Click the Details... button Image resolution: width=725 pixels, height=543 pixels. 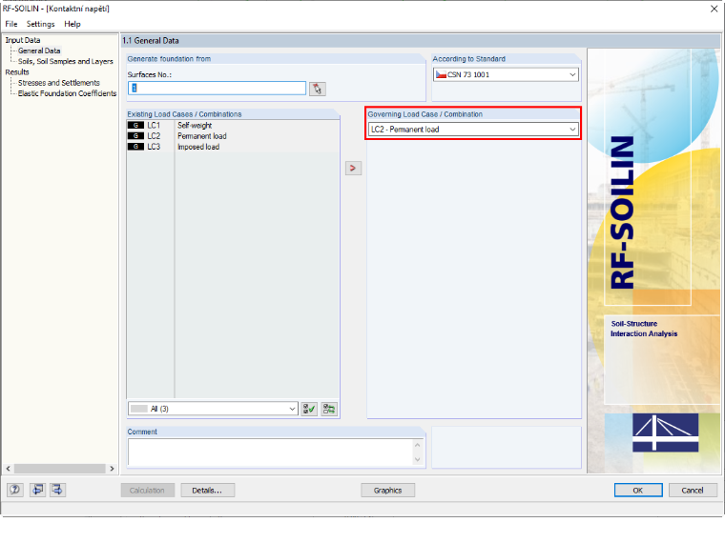pos(208,491)
